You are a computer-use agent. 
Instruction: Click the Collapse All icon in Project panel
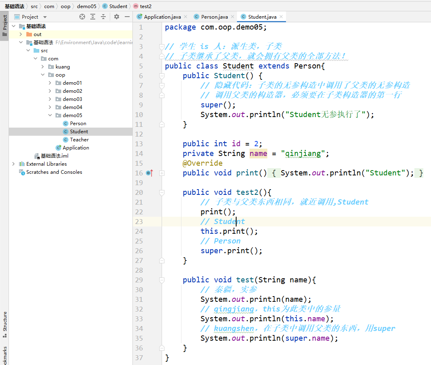(103, 17)
